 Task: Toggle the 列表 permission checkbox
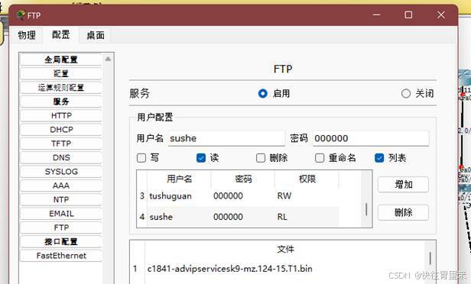(379, 158)
